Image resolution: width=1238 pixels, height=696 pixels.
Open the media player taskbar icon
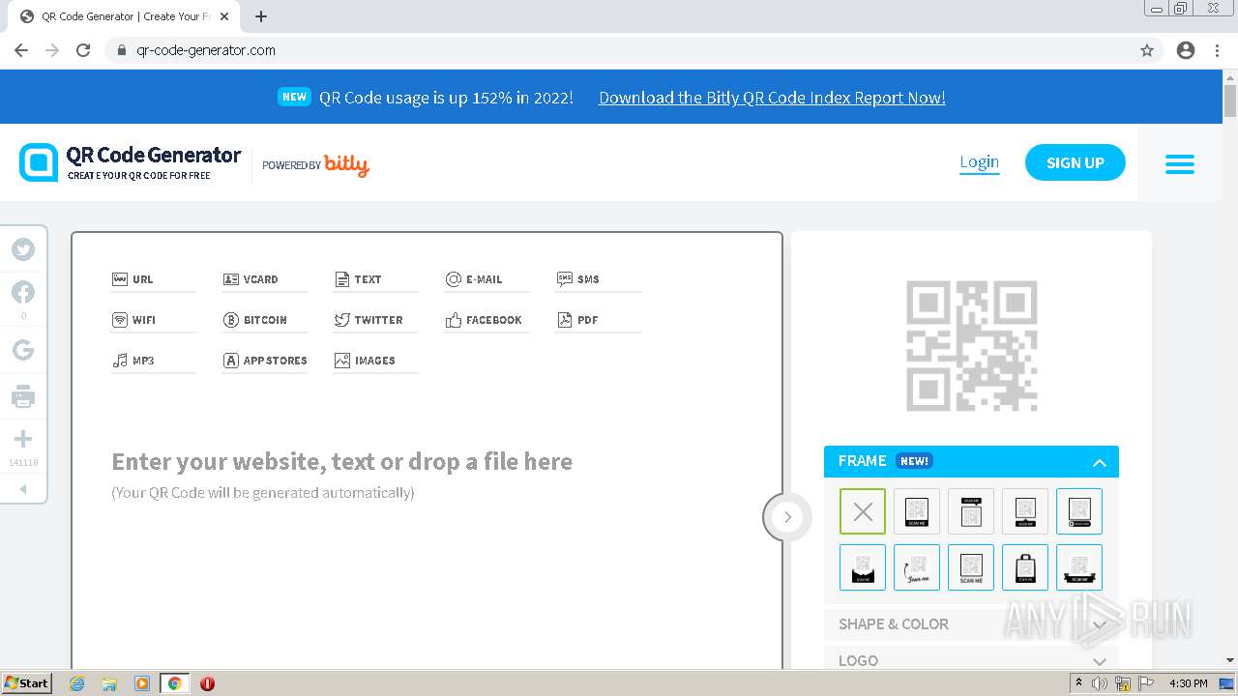(141, 683)
